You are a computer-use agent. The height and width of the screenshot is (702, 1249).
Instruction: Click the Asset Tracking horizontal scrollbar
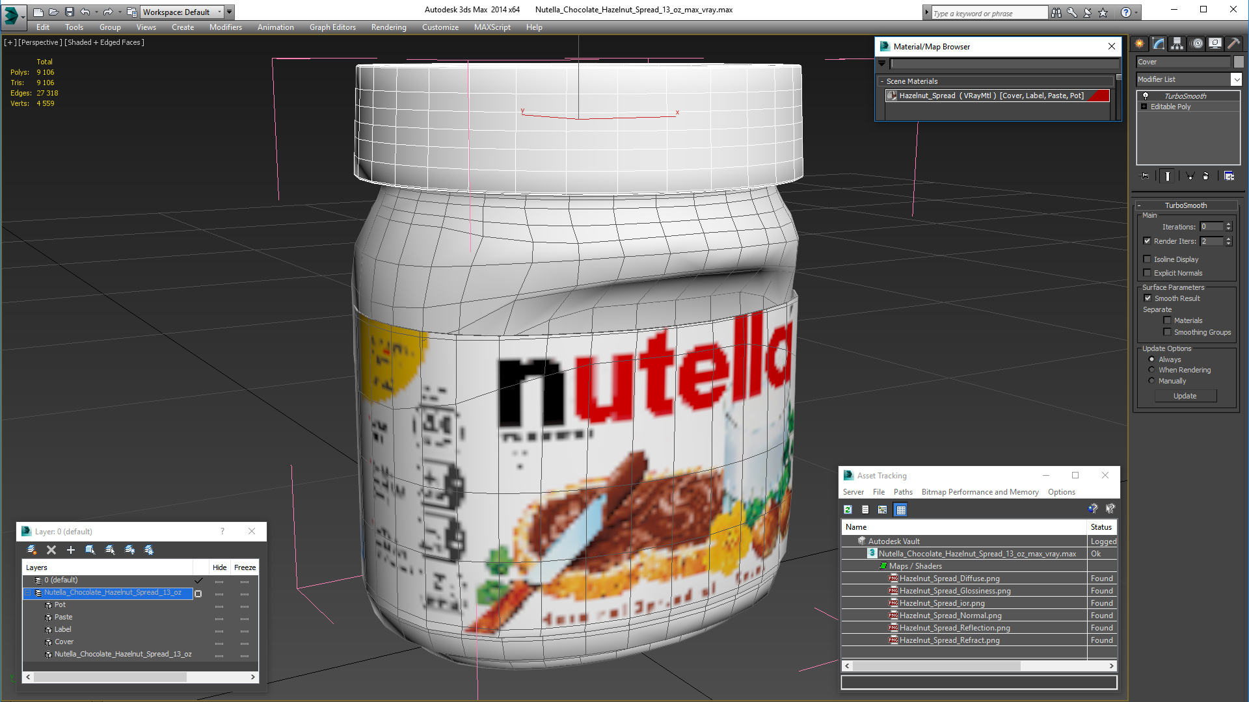(x=979, y=666)
